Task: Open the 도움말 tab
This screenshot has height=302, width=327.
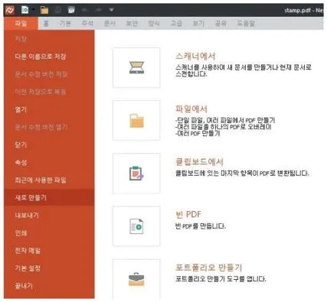Action: click(x=246, y=24)
